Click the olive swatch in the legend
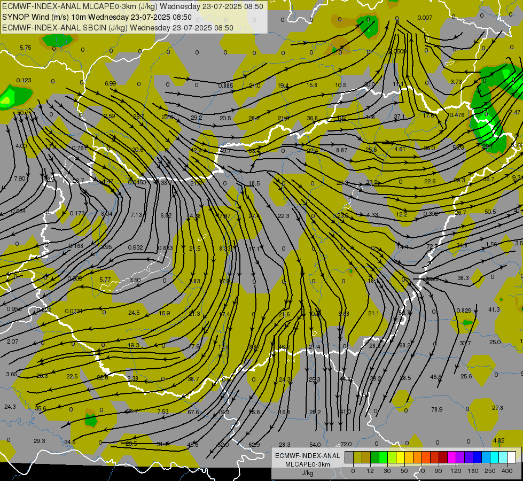 click(357, 457)
